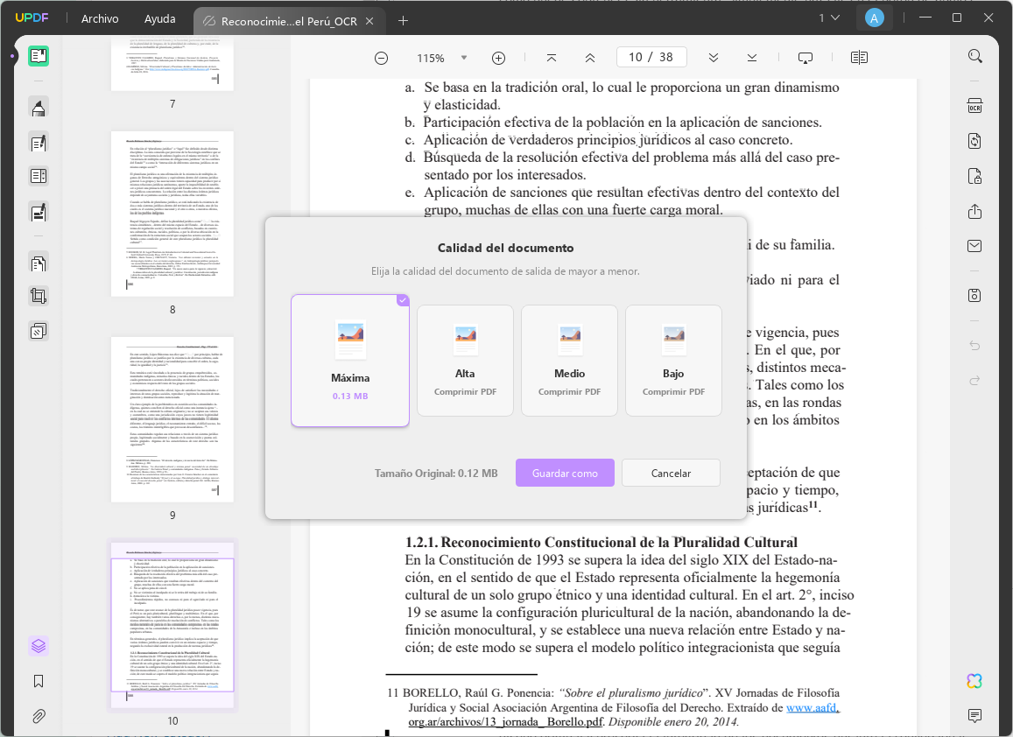Go to next page arrow

click(x=714, y=58)
